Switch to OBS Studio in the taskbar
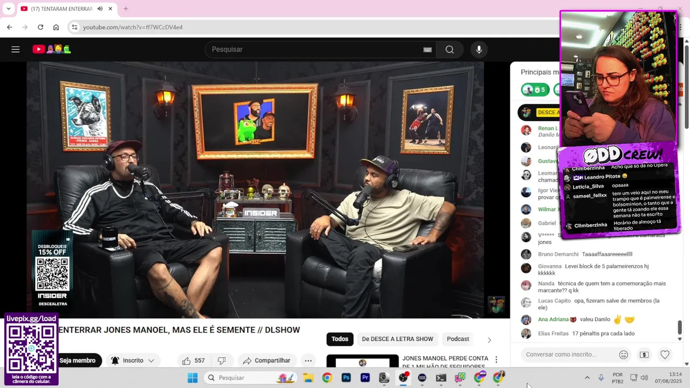The height and width of the screenshot is (388, 690). coord(403,378)
